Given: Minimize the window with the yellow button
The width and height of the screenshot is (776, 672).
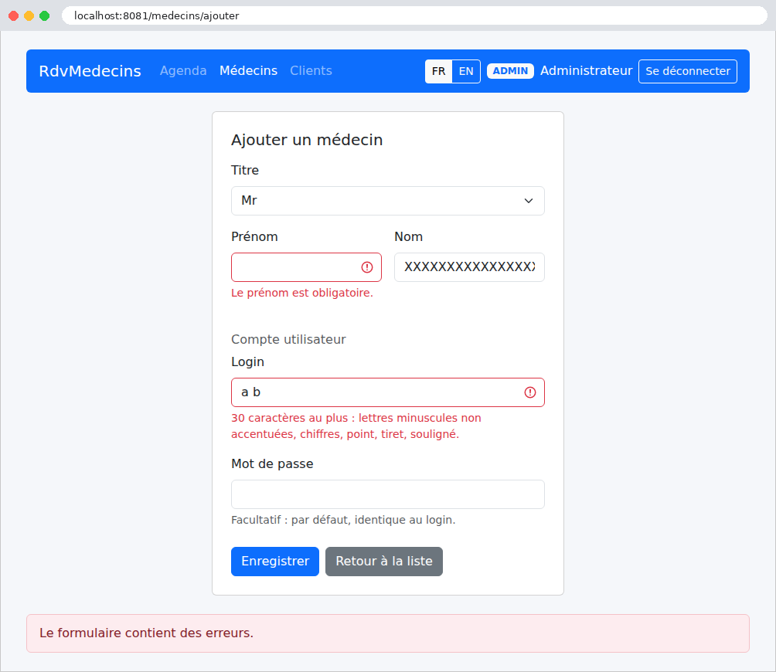Looking at the screenshot, I should [x=29, y=15].
